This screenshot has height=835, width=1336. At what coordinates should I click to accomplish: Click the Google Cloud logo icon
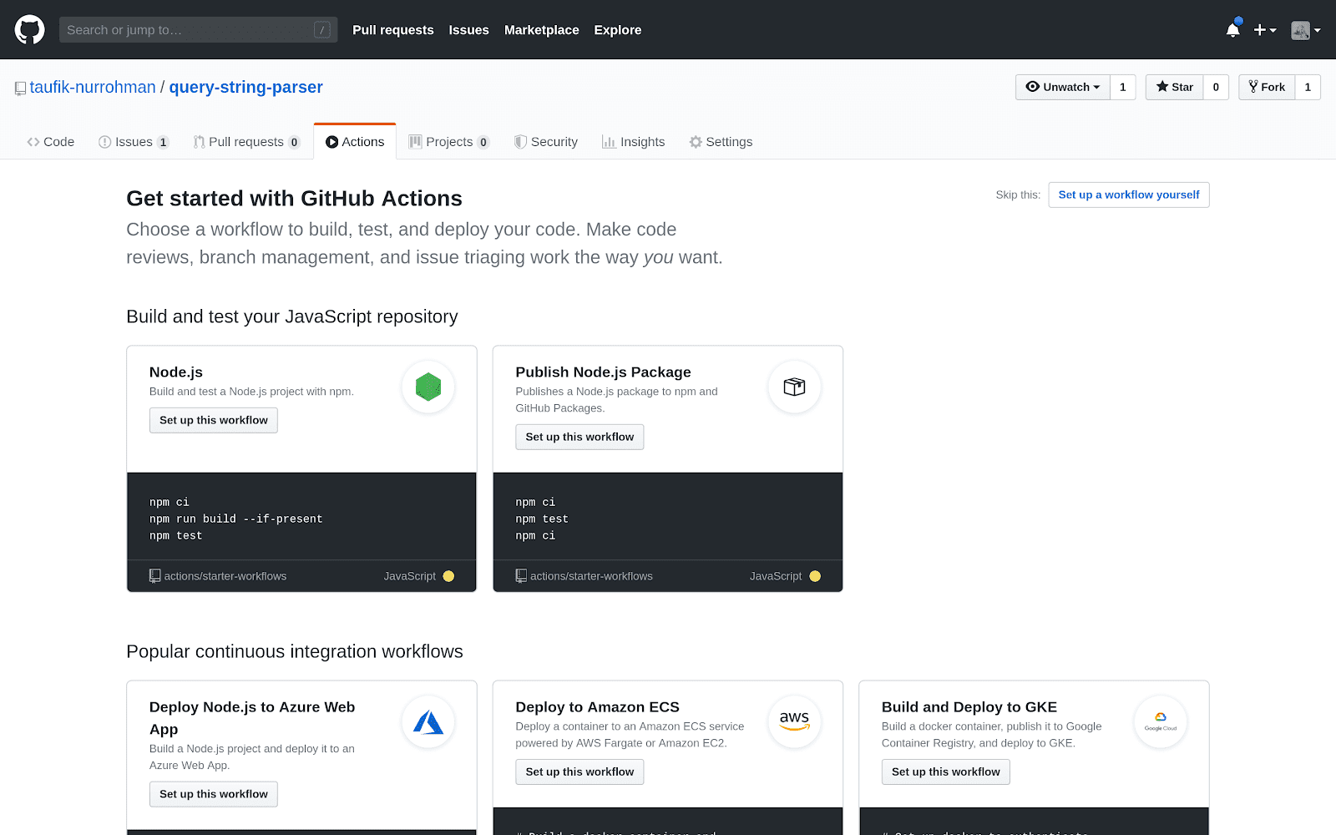(x=1161, y=721)
